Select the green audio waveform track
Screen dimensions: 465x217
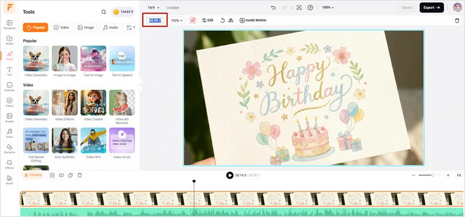241,212
